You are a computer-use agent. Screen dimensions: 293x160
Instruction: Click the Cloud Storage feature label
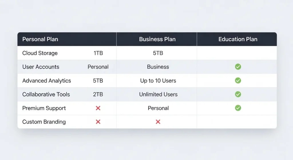click(40, 53)
